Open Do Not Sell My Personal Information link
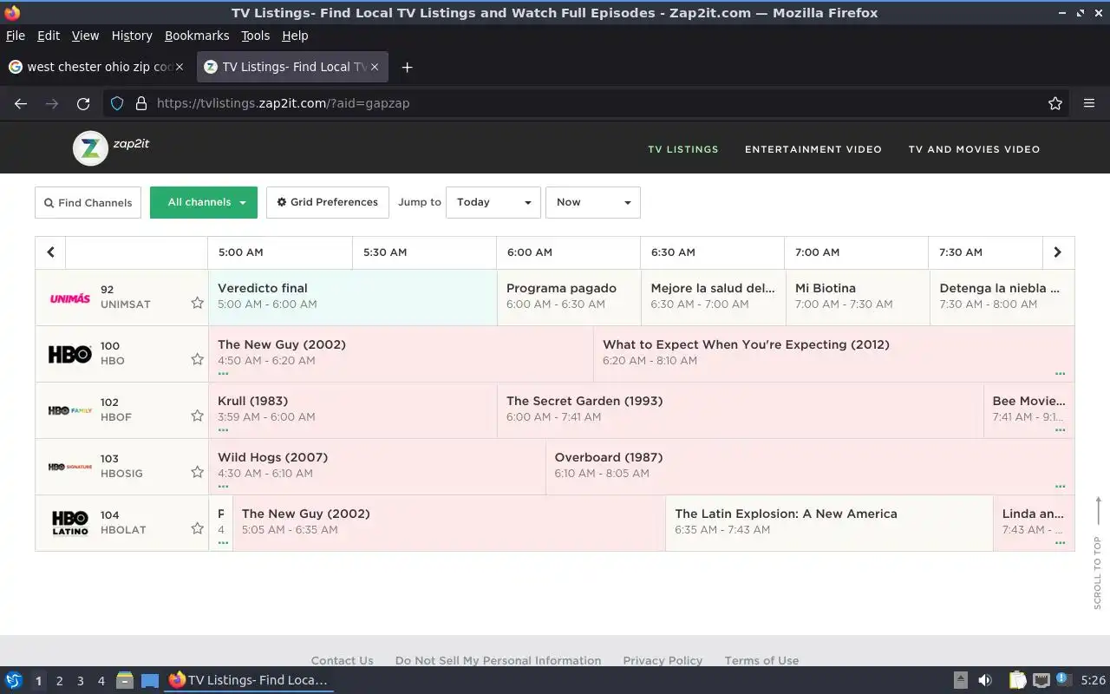Viewport: 1110px width, 694px height. coord(498,660)
